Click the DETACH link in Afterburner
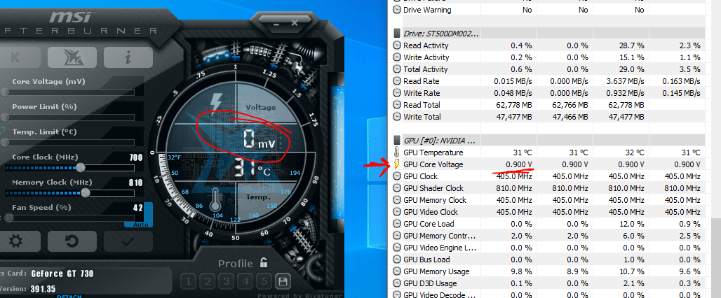This screenshot has width=721, height=298. (x=69, y=296)
